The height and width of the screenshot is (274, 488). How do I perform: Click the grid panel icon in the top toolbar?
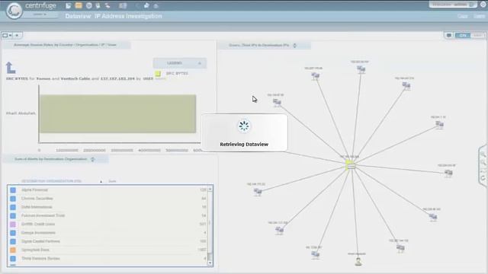pyautogui.click(x=123, y=5)
